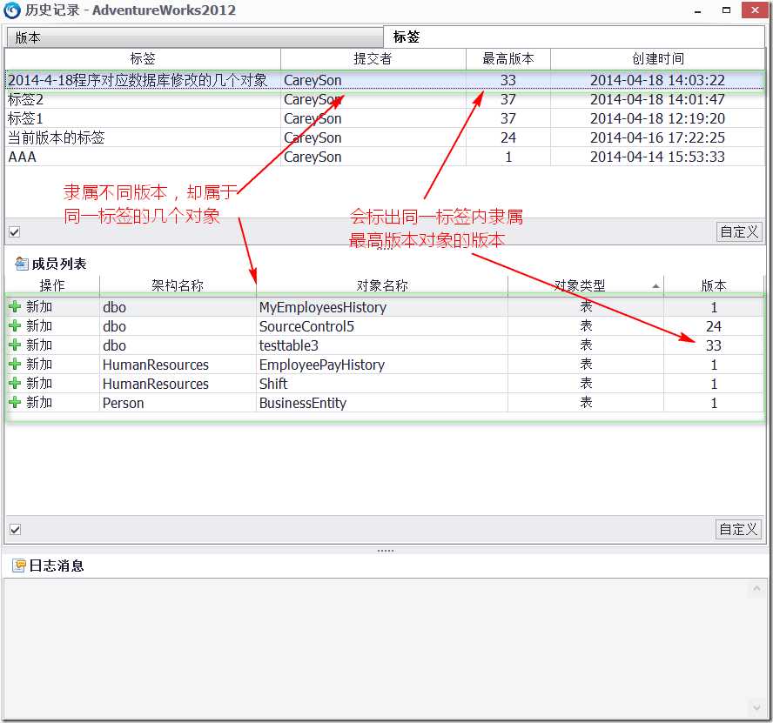
Task: Click the green plus icon for EmployeePayHistory
Action: click(x=15, y=365)
